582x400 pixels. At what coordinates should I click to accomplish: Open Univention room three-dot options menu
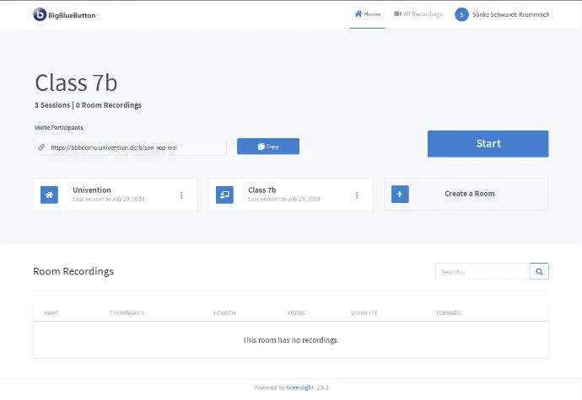tap(181, 195)
